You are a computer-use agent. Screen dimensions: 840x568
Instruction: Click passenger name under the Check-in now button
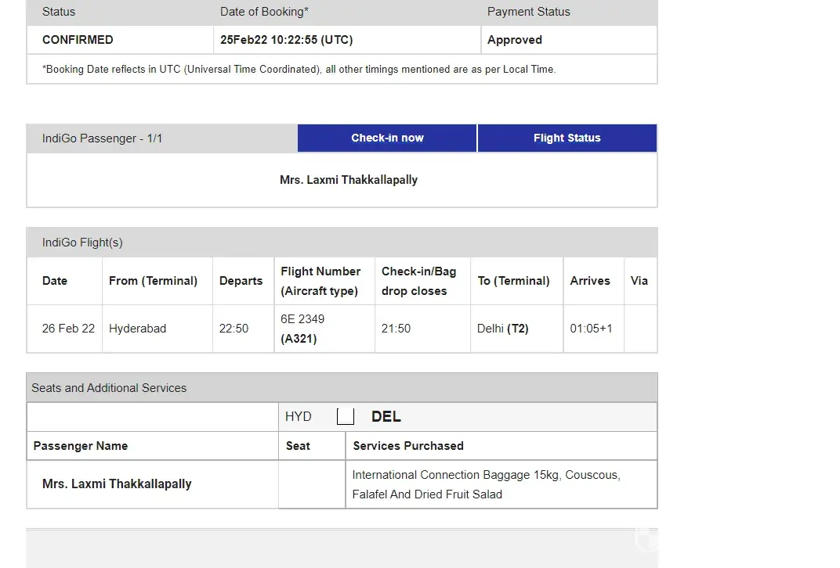click(349, 180)
